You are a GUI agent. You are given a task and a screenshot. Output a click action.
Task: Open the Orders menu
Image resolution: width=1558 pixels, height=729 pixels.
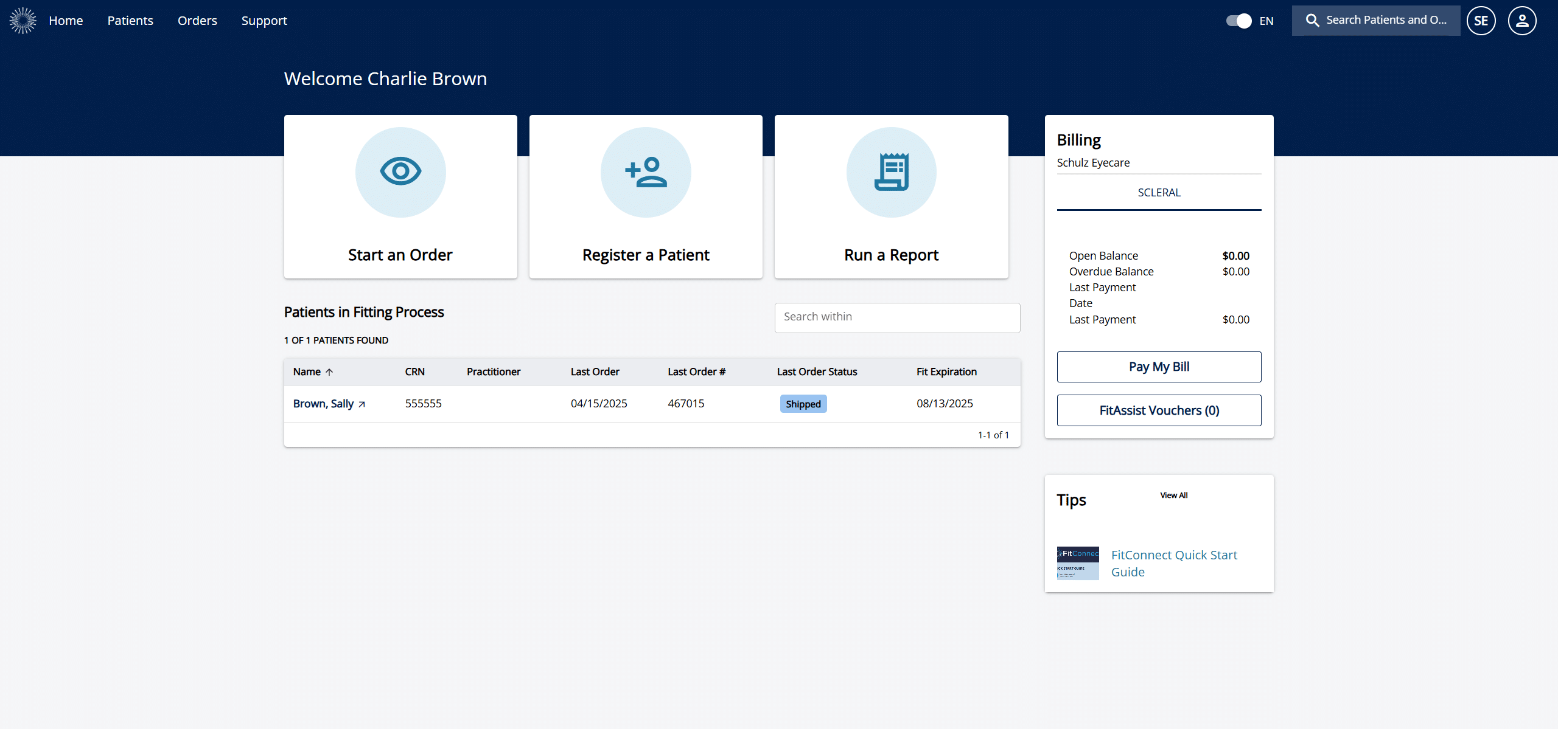coord(197,21)
